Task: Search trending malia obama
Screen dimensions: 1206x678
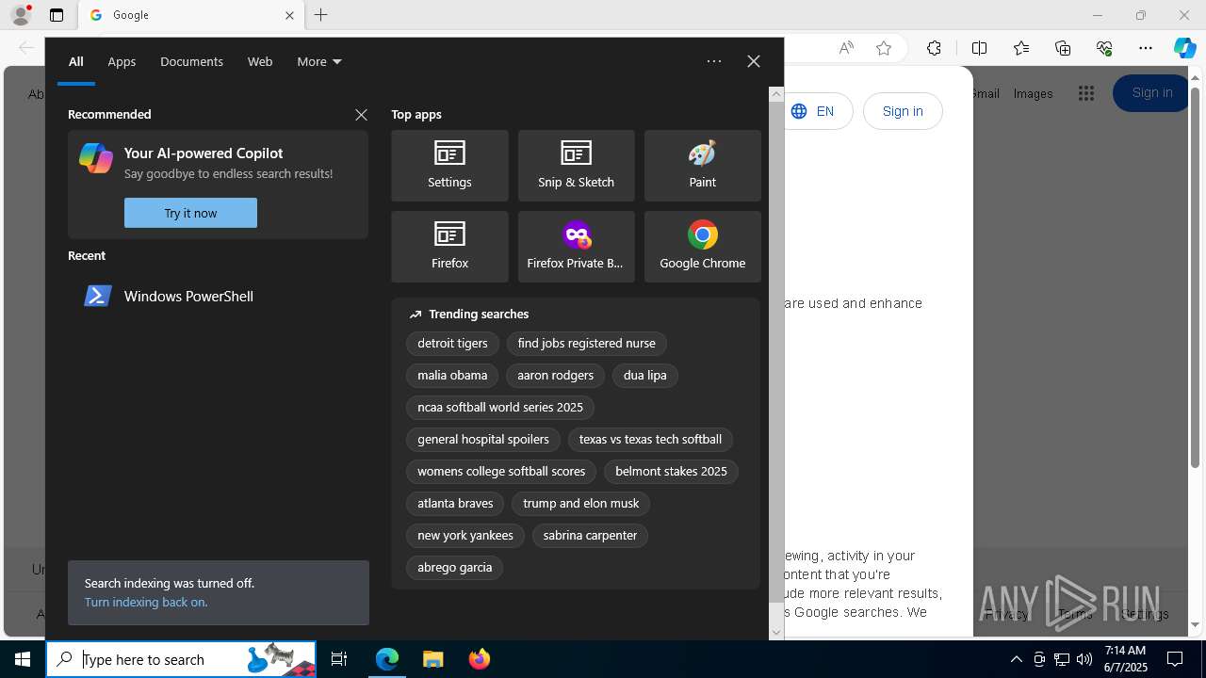Action: tap(452, 376)
